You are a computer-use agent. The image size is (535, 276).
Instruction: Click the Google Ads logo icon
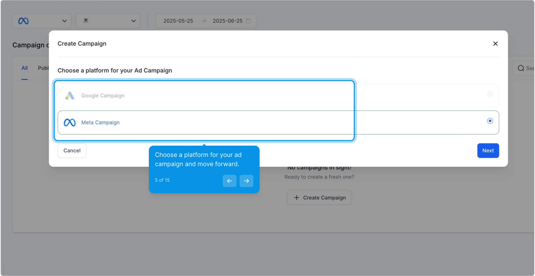[x=70, y=96]
